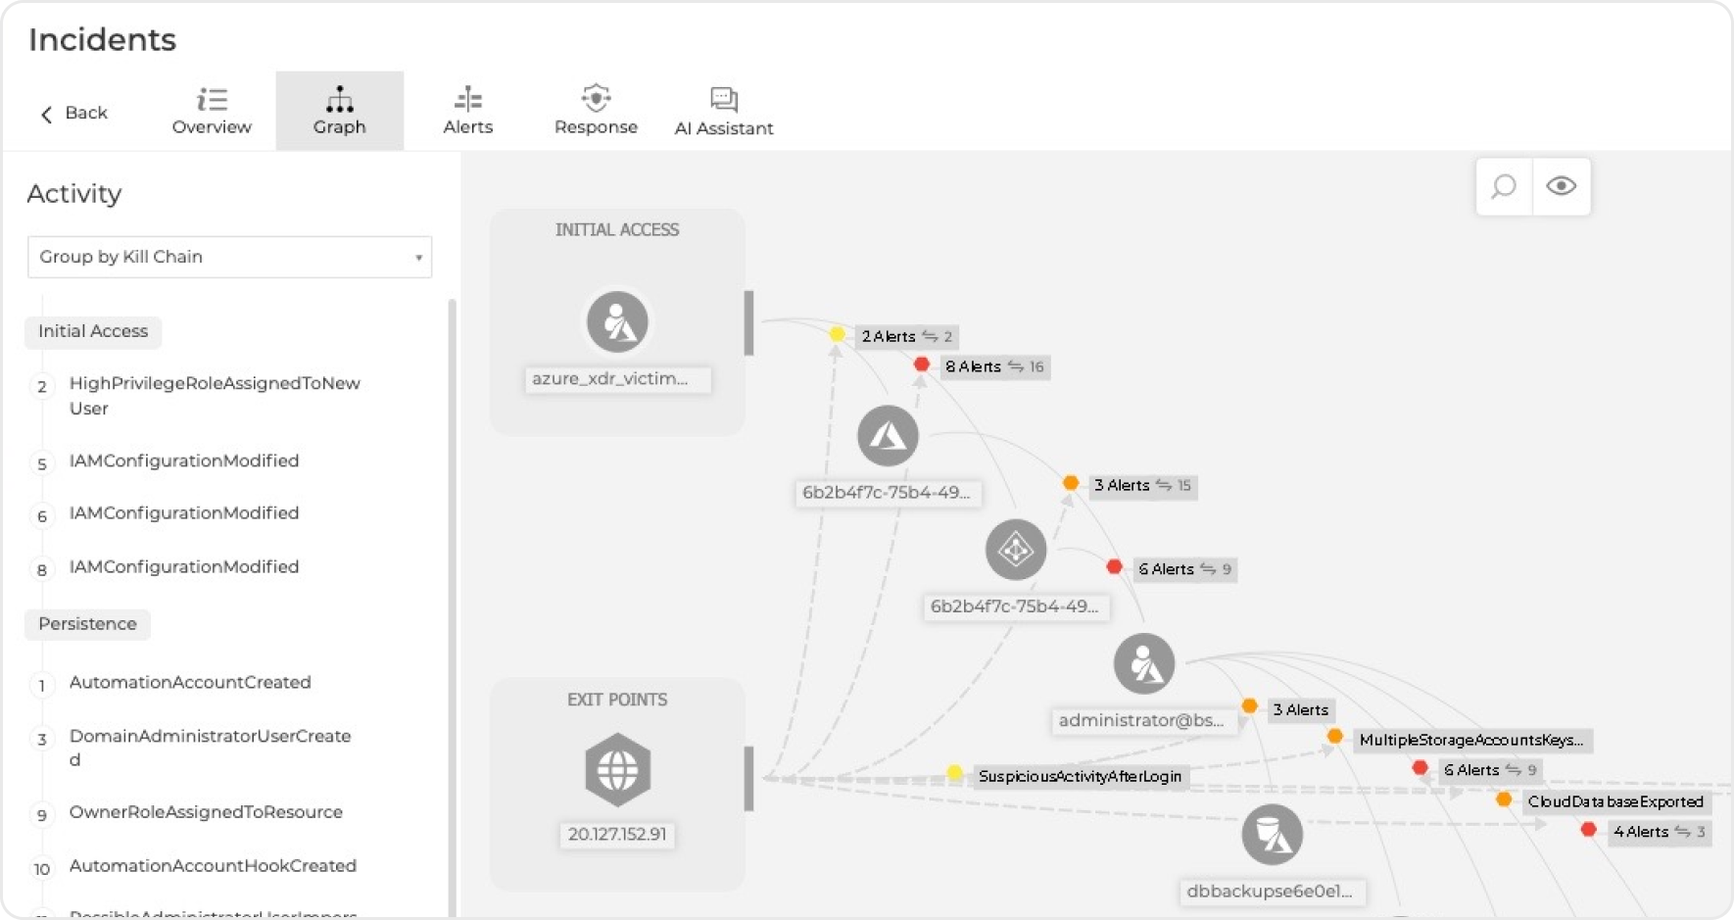Open the Response tab
The image size is (1734, 920).
(596, 111)
